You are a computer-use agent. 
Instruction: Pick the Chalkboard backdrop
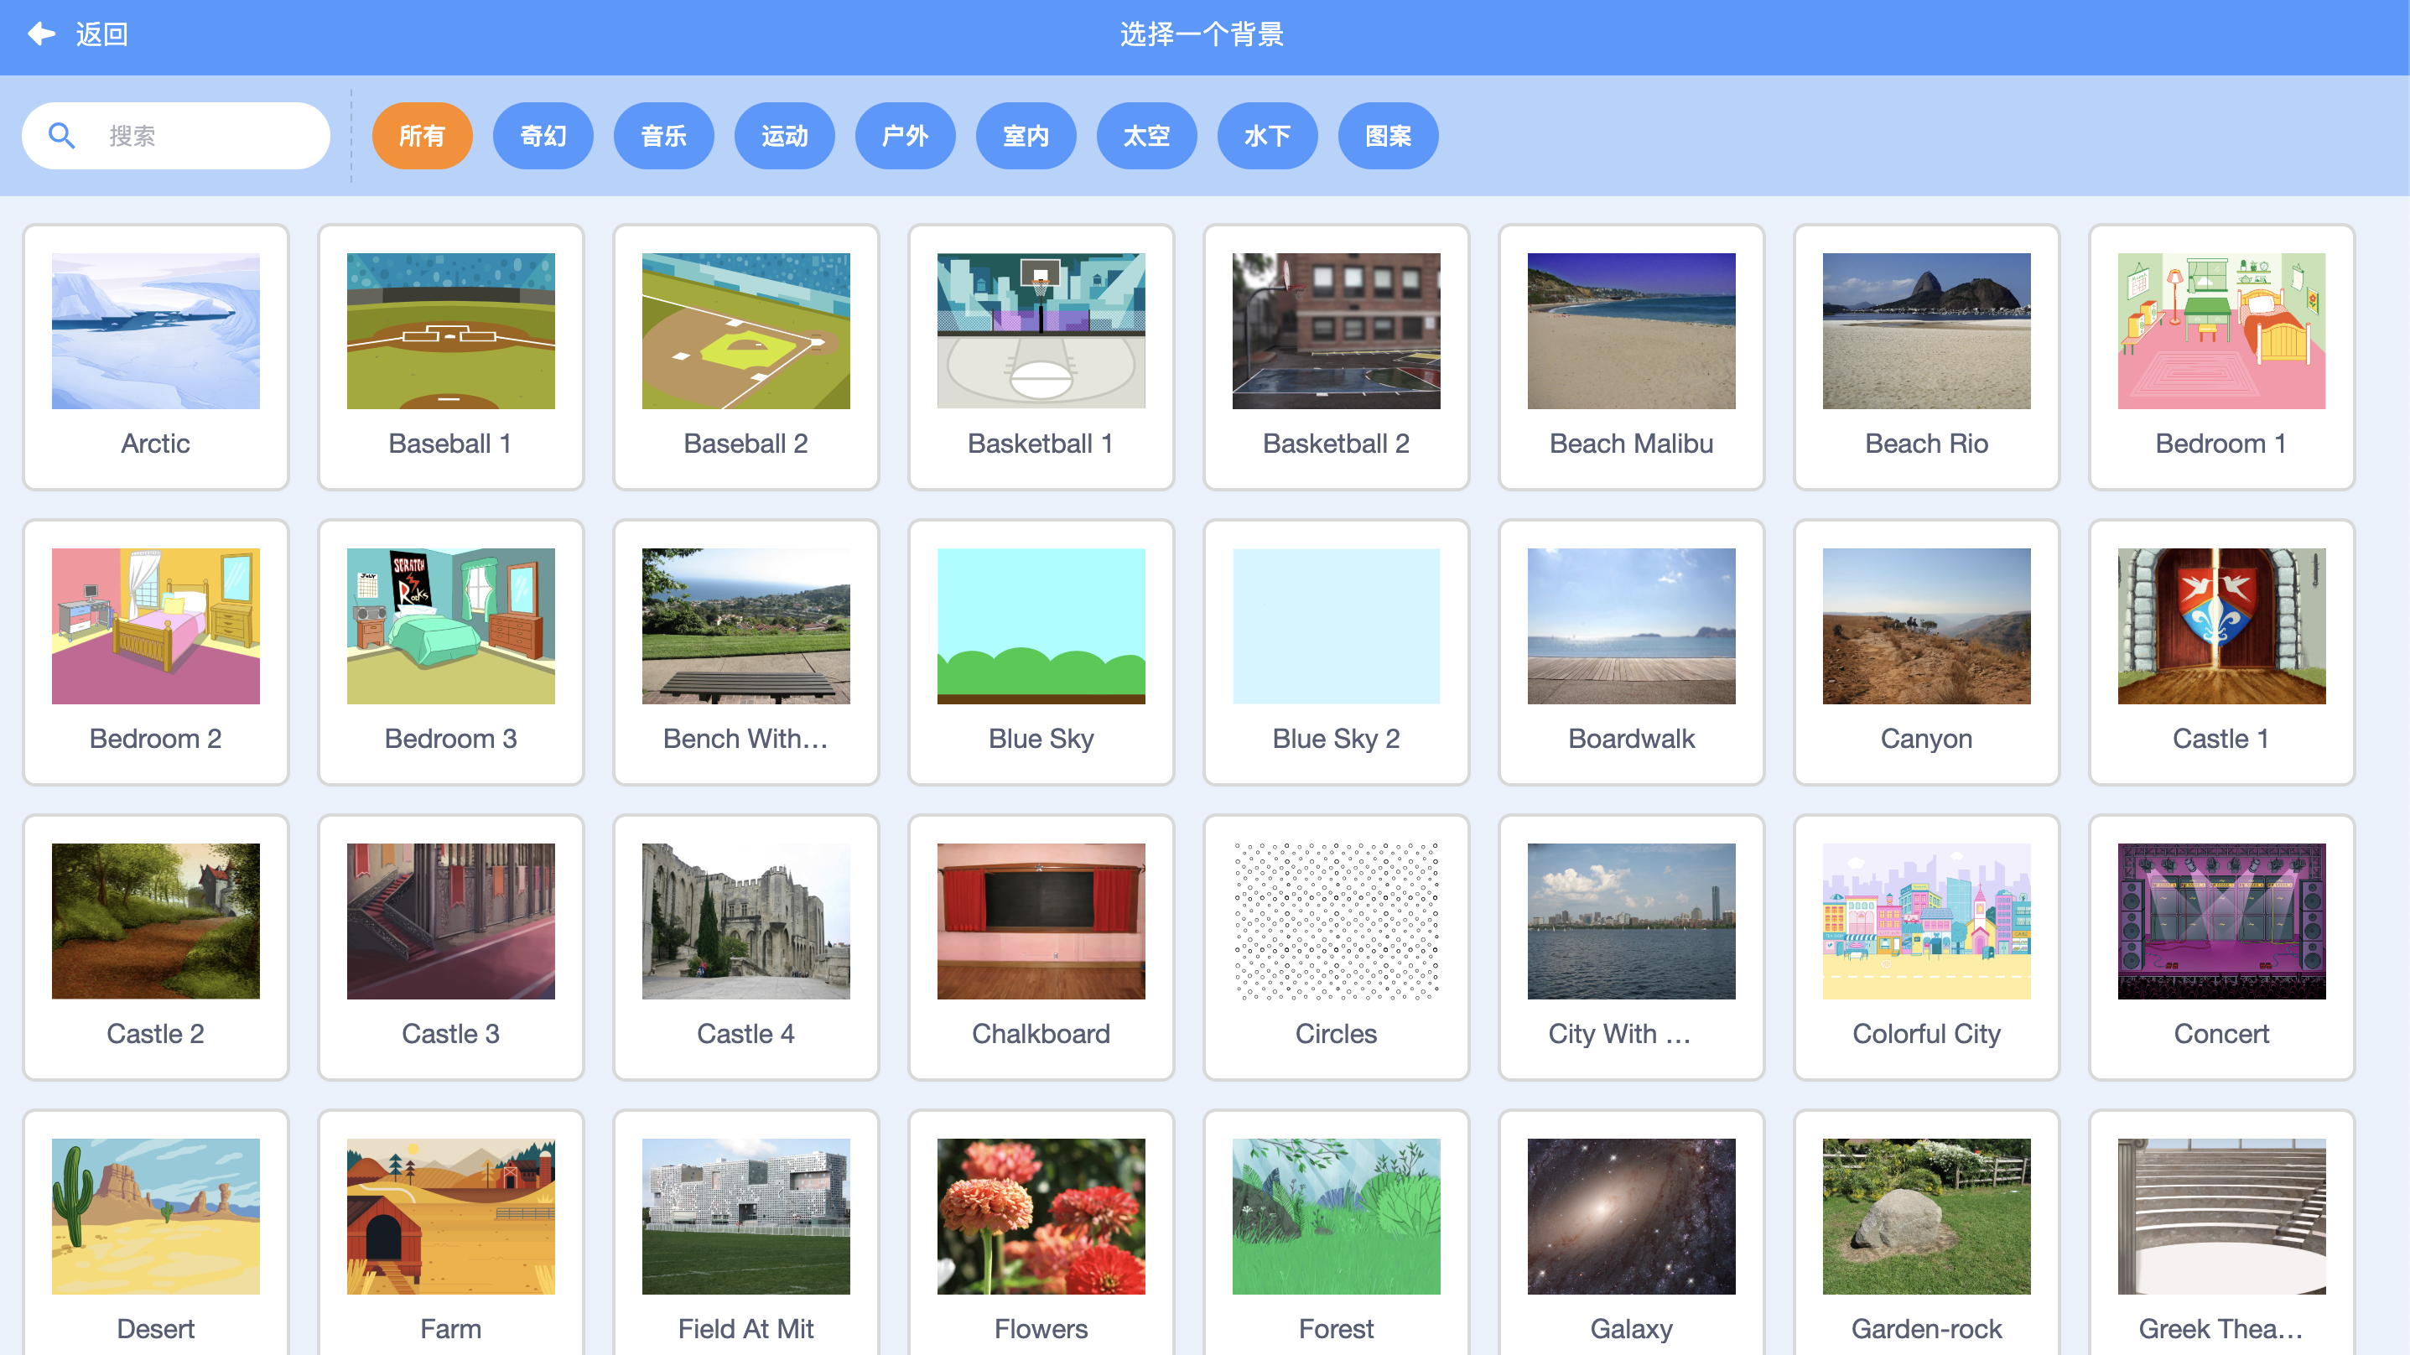1041,947
